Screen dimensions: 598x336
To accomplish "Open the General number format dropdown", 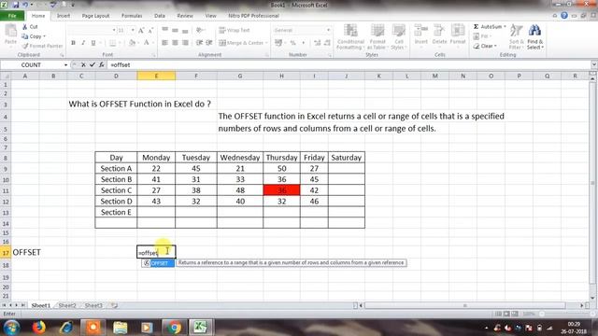I will [328, 30].
